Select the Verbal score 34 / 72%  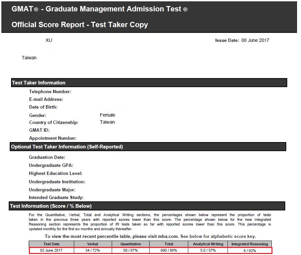93,250
